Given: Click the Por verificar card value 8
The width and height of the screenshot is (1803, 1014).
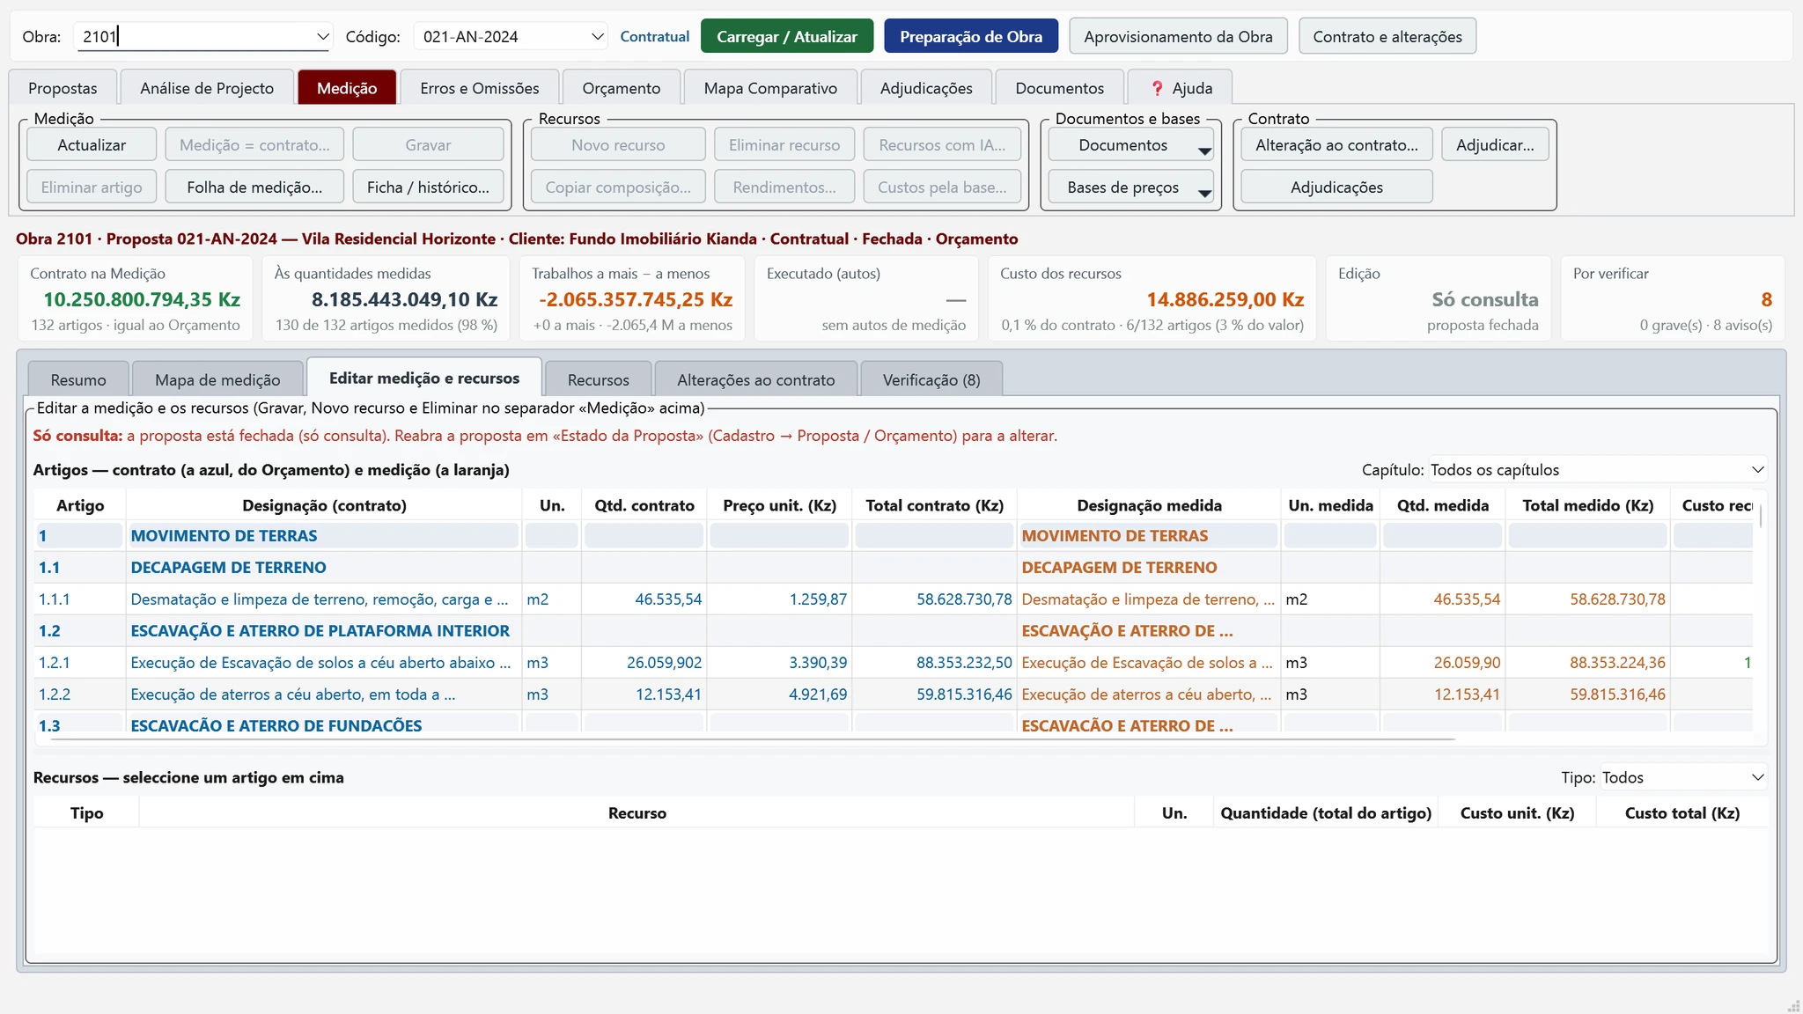Looking at the screenshot, I should [1766, 299].
